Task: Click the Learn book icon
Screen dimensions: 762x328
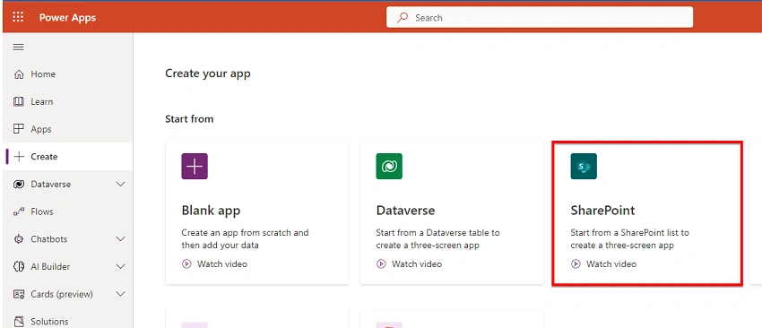Action: pos(19,101)
